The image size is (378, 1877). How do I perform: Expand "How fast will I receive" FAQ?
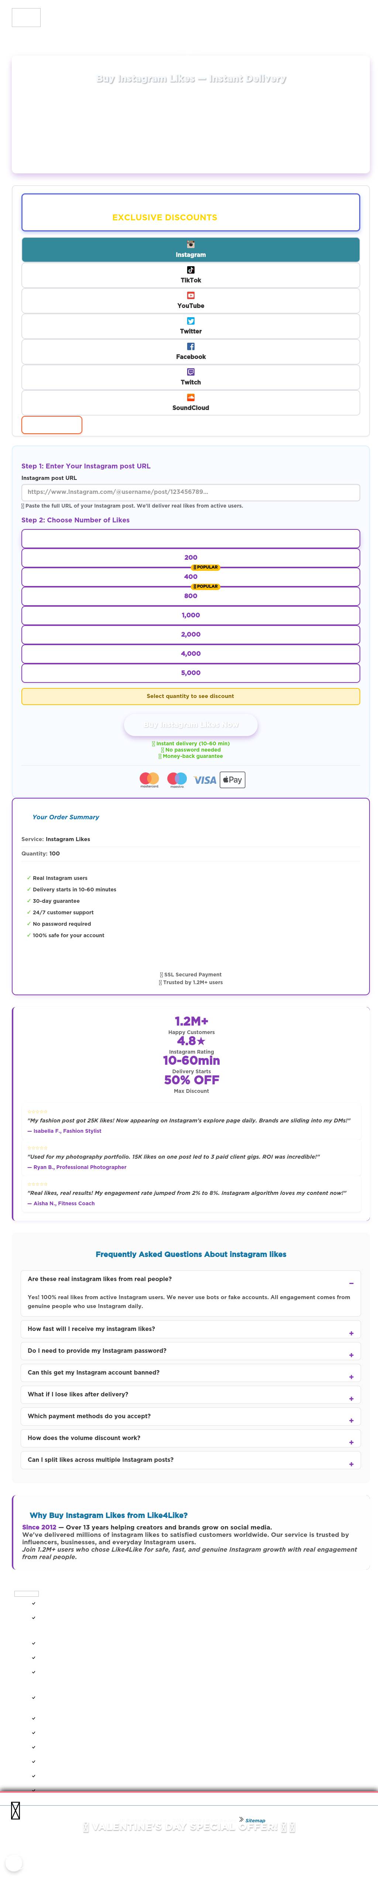pos(351,1333)
